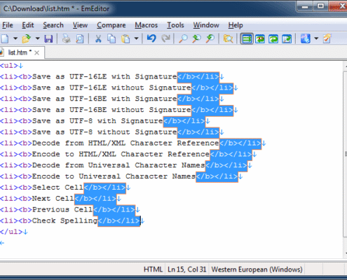Toggle Wrap by Window button

pyautogui.click(x=273, y=38)
